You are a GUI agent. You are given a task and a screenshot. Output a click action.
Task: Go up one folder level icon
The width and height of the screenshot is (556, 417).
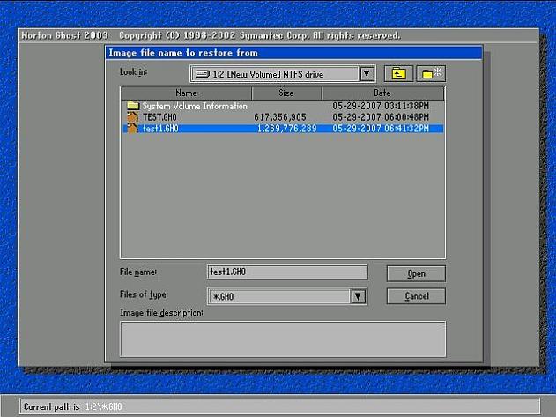click(398, 74)
